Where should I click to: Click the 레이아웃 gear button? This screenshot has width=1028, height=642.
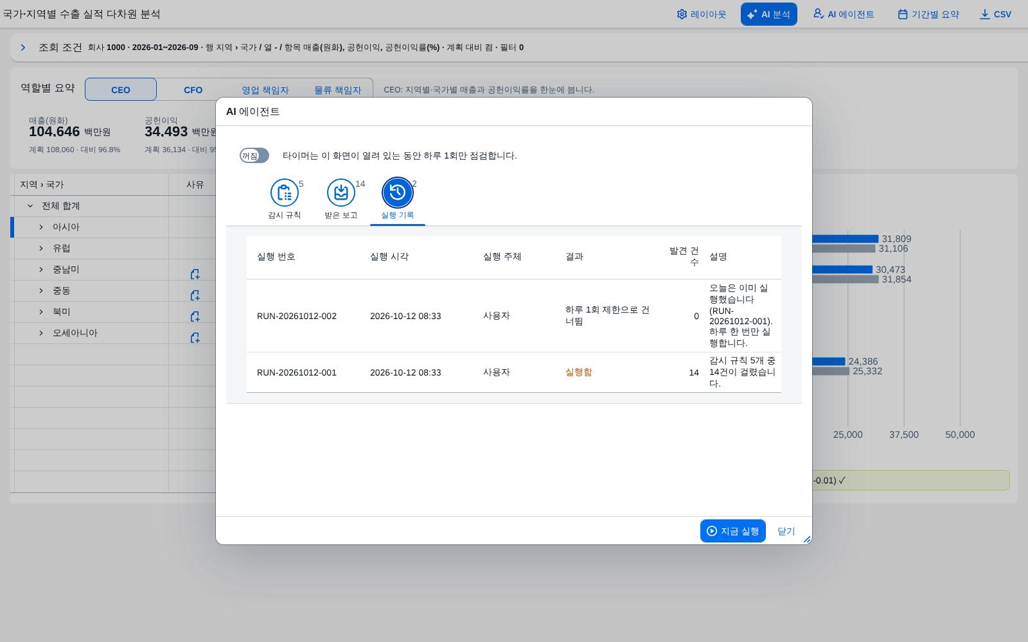(x=701, y=14)
